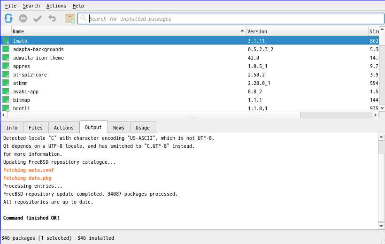Sort by the Version column header
The width and height of the screenshot is (385, 244).
tap(307, 31)
